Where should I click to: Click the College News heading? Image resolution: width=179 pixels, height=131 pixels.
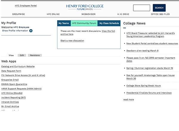(x=134, y=23)
